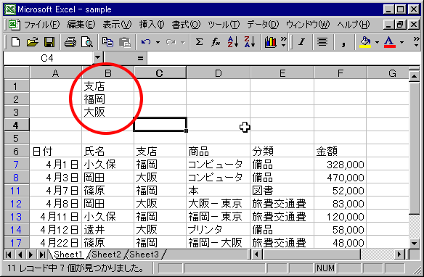This screenshot has width=424, height=277.
Task: Sort ascending with the A-Z icon
Action: (232, 42)
